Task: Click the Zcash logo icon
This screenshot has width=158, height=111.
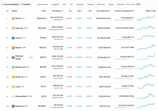Action: pyautogui.click(x=13, y=87)
